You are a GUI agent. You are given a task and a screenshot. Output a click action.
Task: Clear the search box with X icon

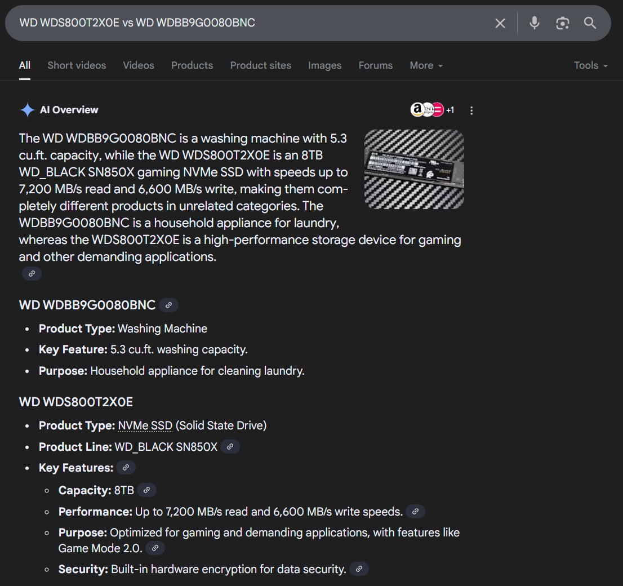click(500, 23)
